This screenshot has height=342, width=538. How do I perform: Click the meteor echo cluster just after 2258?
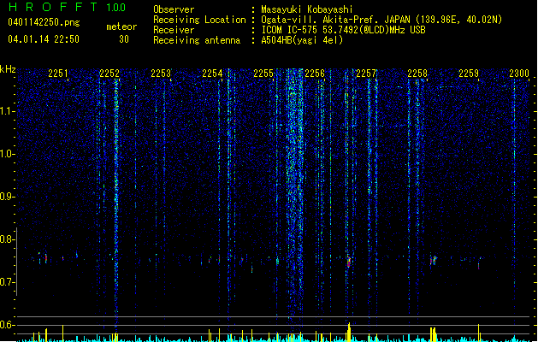(434, 261)
